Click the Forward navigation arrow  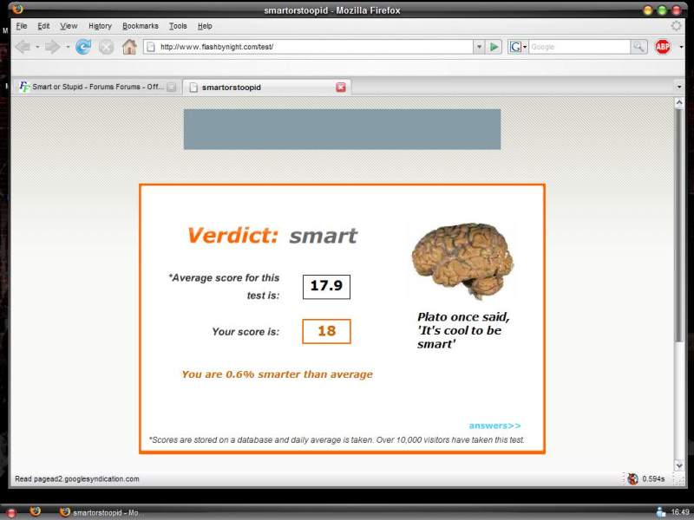click(x=55, y=47)
